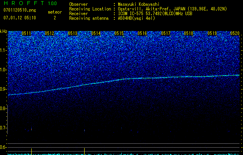Viewport: 243px width, 155px height.
Task: Click the 0512 time marker
Action: tap(49, 33)
